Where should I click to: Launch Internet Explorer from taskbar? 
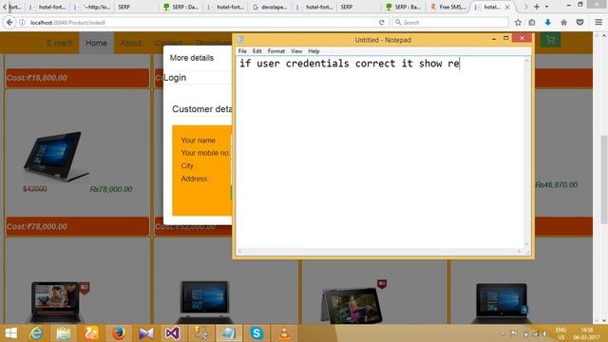pyautogui.click(x=36, y=333)
